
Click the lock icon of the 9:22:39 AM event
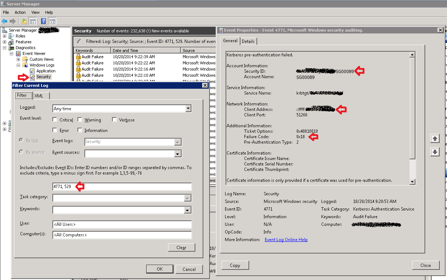(78, 57)
